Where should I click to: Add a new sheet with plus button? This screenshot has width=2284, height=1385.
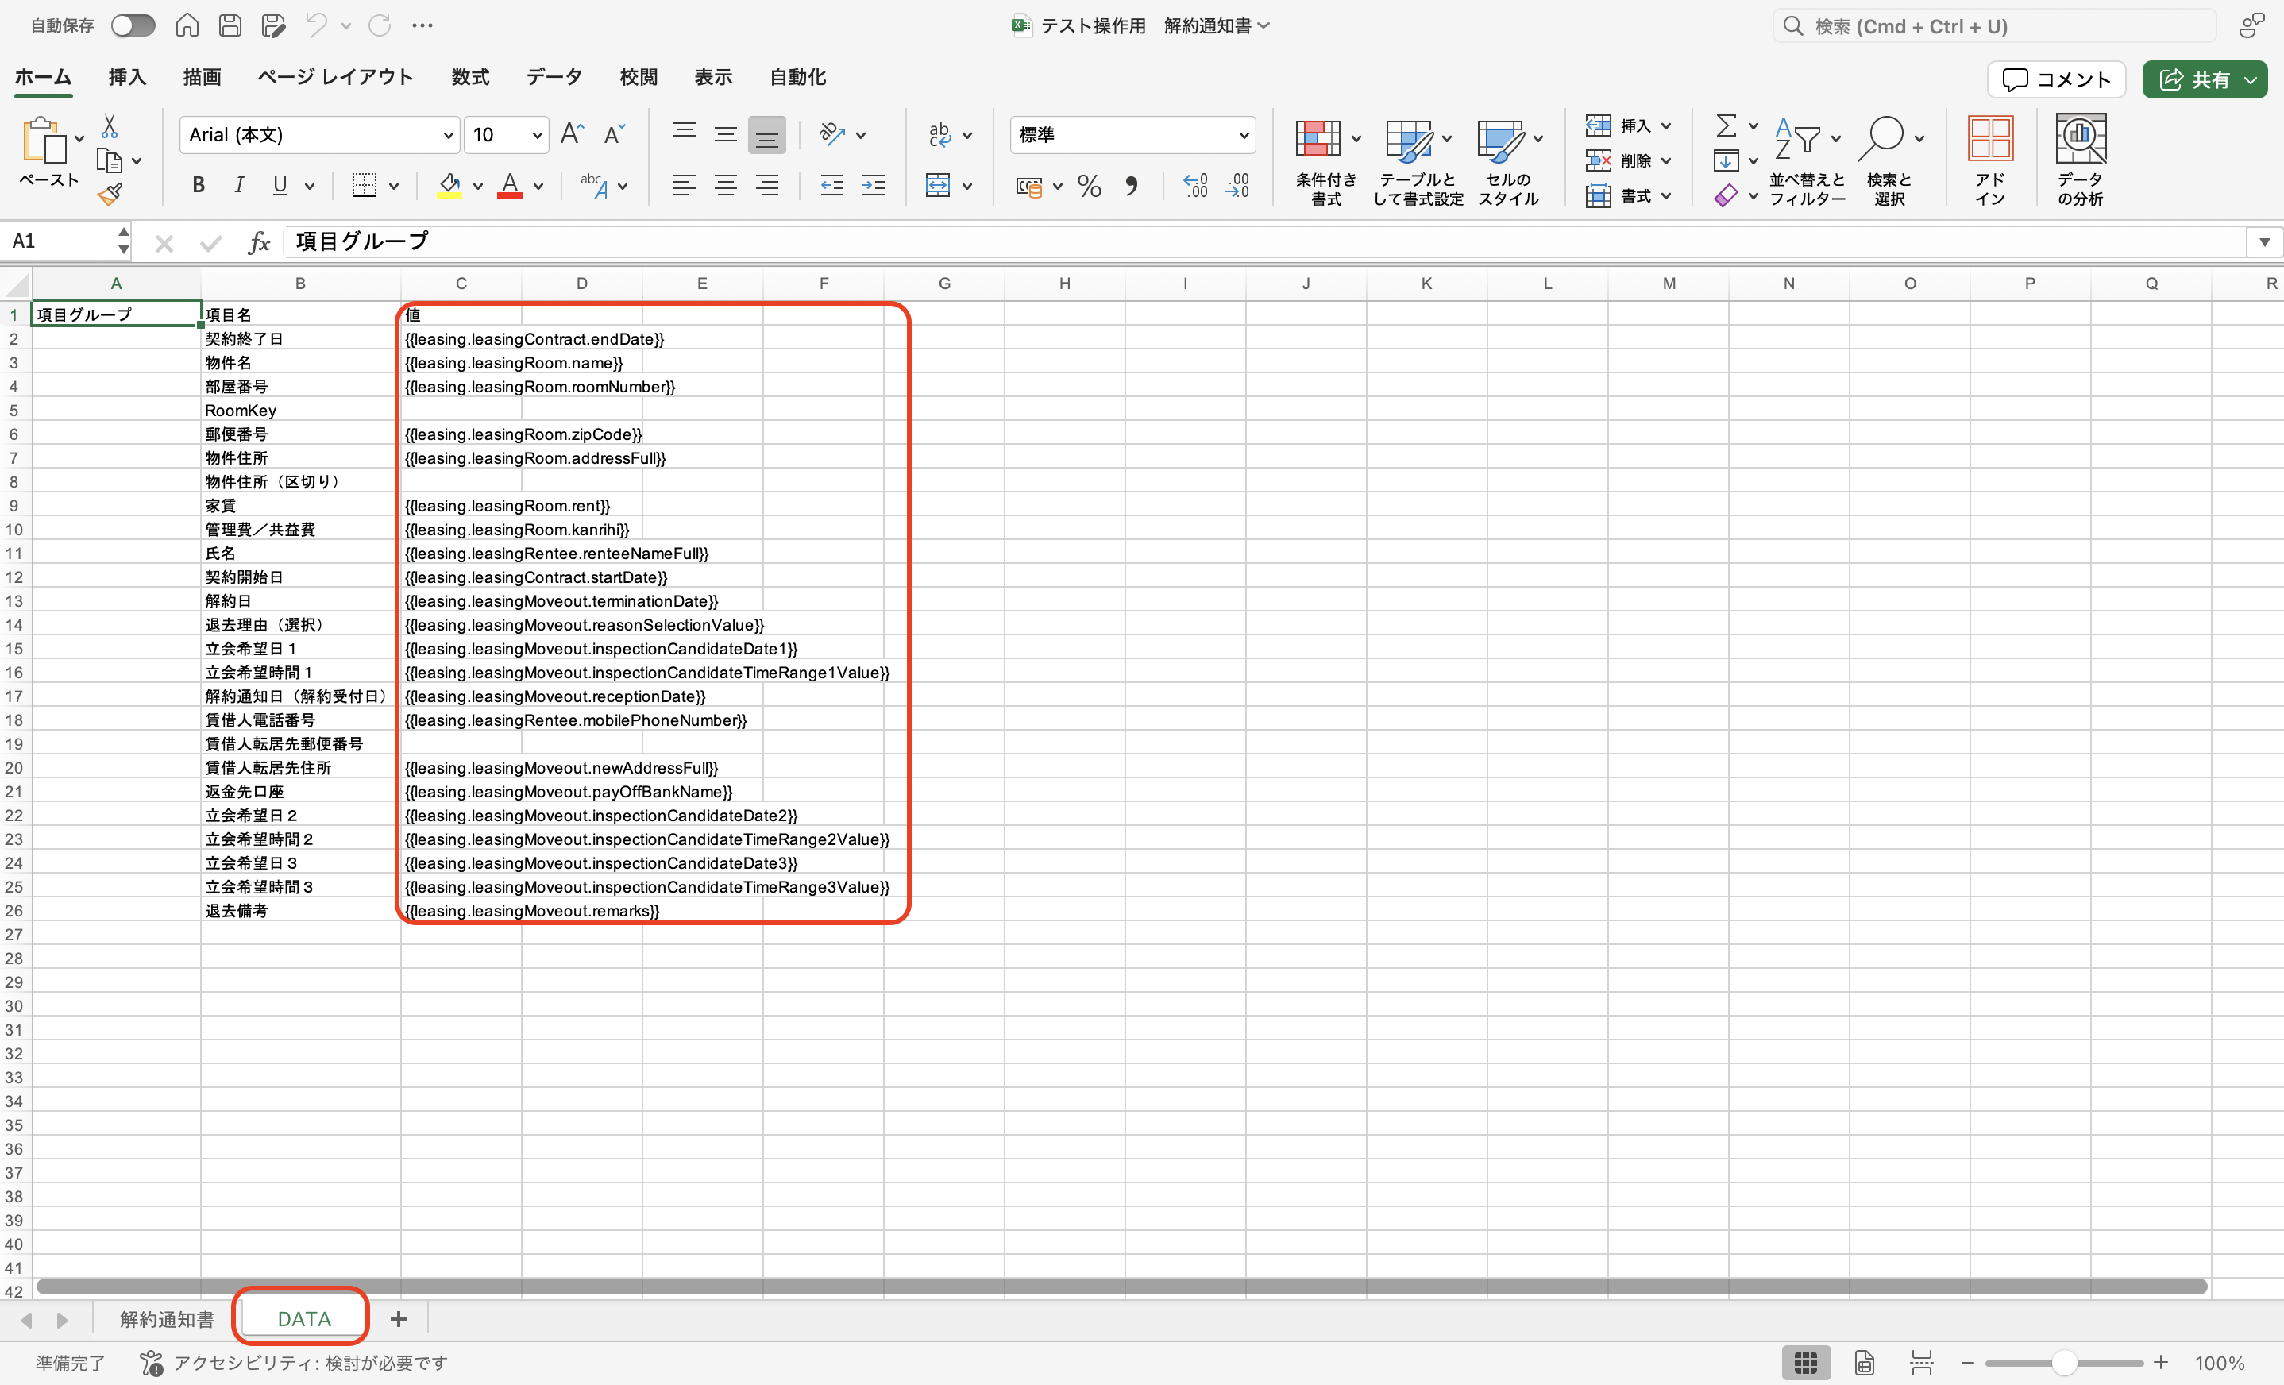[x=399, y=1319]
